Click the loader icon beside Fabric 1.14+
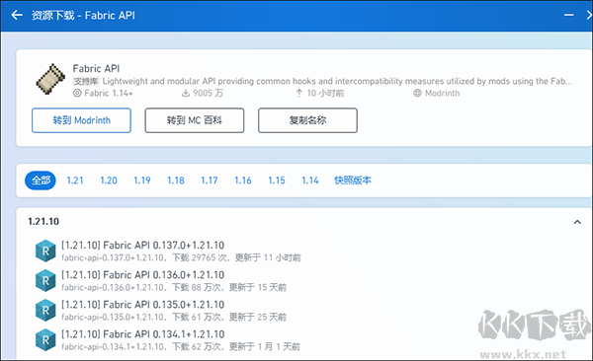The image size is (593, 361). click(x=77, y=93)
